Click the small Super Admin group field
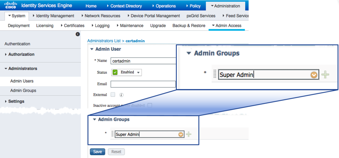This screenshot has width=339, height=158. click(x=150, y=134)
